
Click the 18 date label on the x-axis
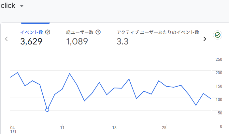coord(114,127)
